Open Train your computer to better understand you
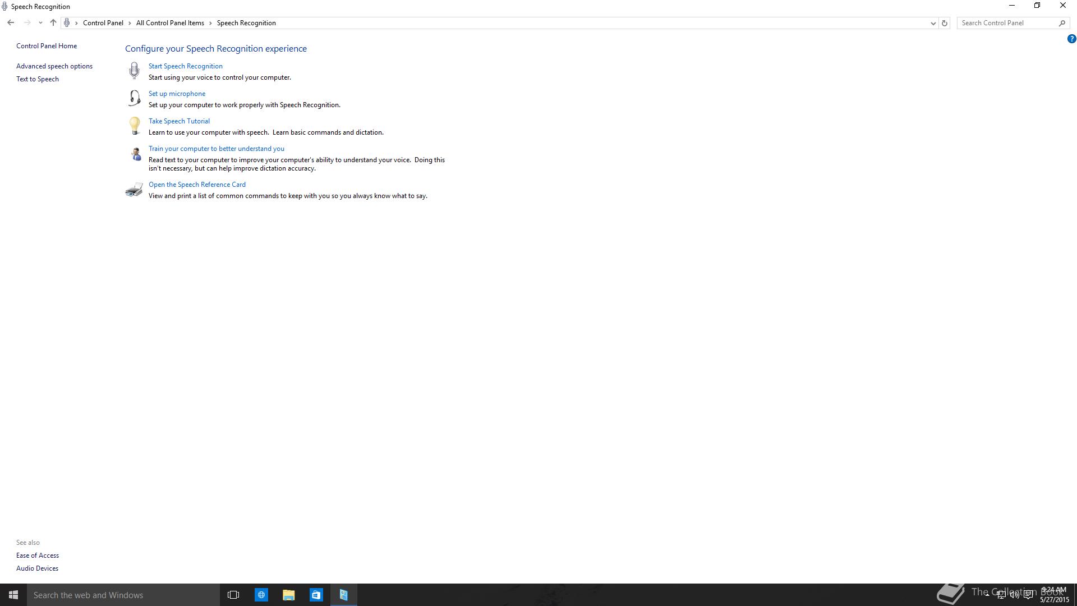1077x606 pixels. tap(217, 149)
